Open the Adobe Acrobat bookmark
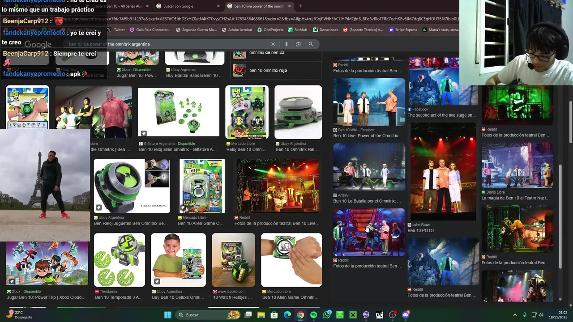This screenshot has width=573, height=322. click(x=237, y=30)
